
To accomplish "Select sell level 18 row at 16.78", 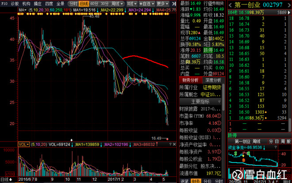I will (x=258, y=18).
